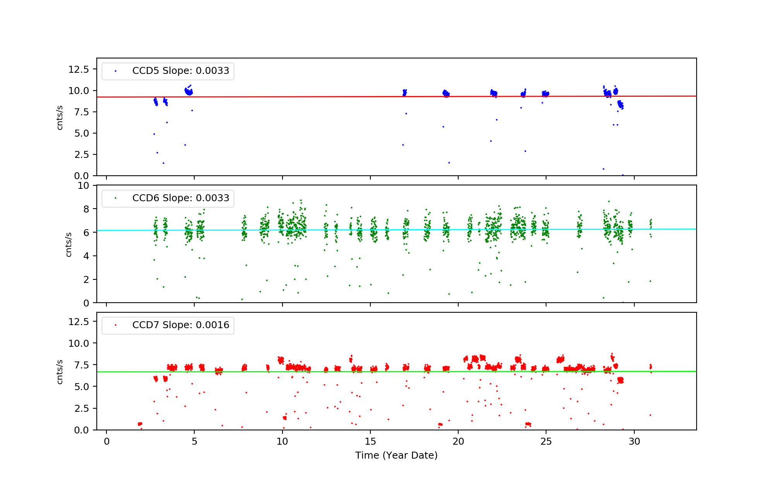The image size is (774, 483).
Task: Click the x-axis tick label 0
Action: coord(106,442)
